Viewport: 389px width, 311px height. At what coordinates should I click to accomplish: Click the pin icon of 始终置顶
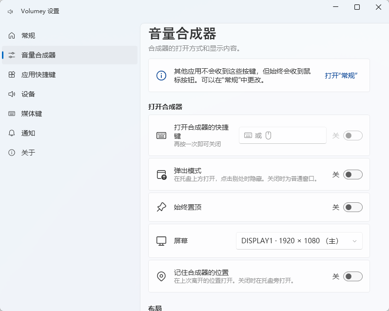161,207
